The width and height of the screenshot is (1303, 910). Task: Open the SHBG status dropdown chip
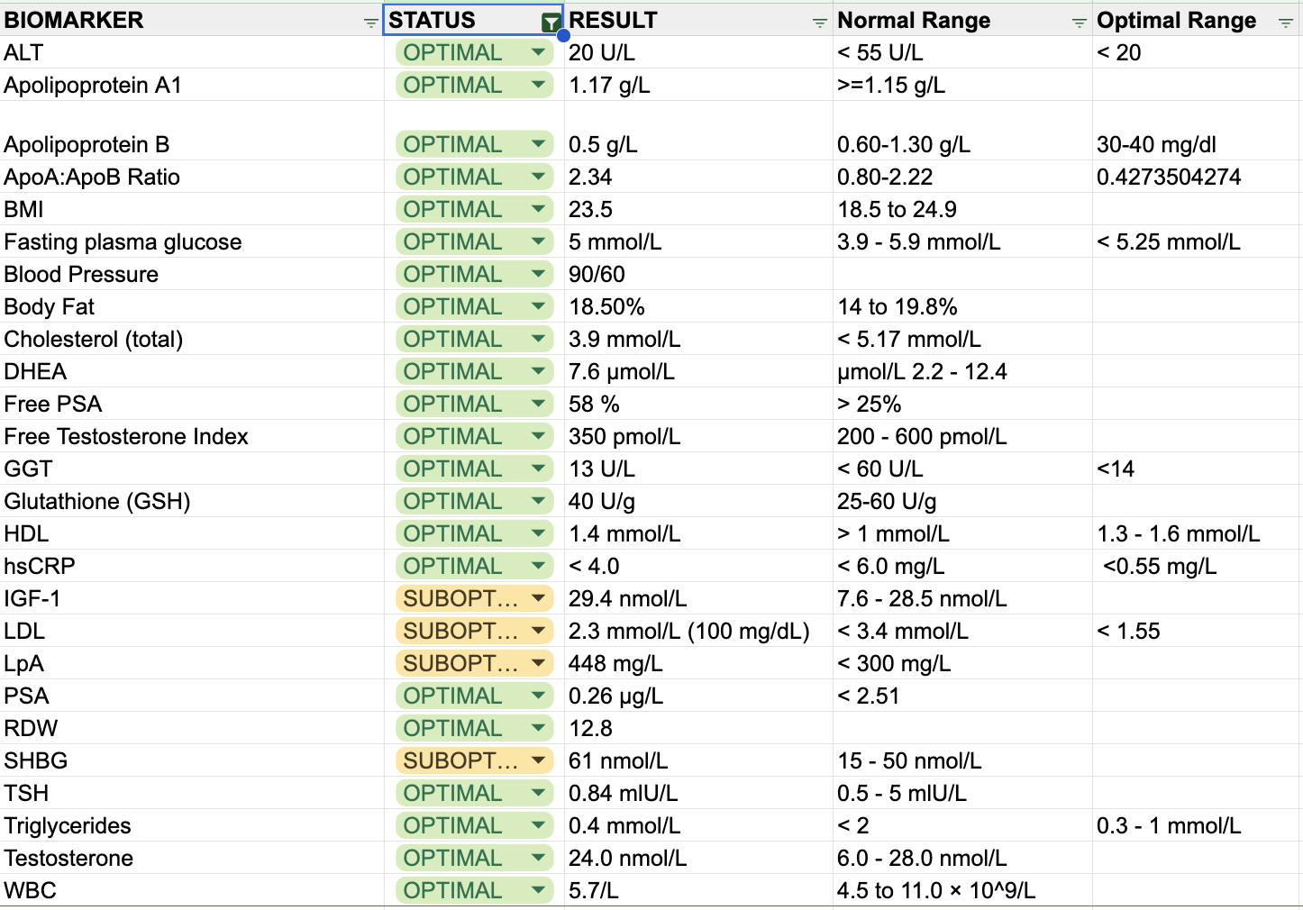(474, 760)
